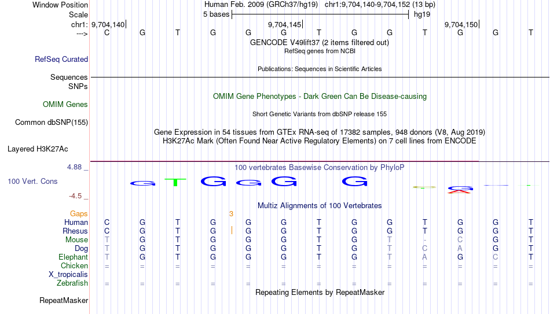Open the Common dbSNP(155) track label
Image resolution: width=550 pixels, height=314 pixels.
52,123
